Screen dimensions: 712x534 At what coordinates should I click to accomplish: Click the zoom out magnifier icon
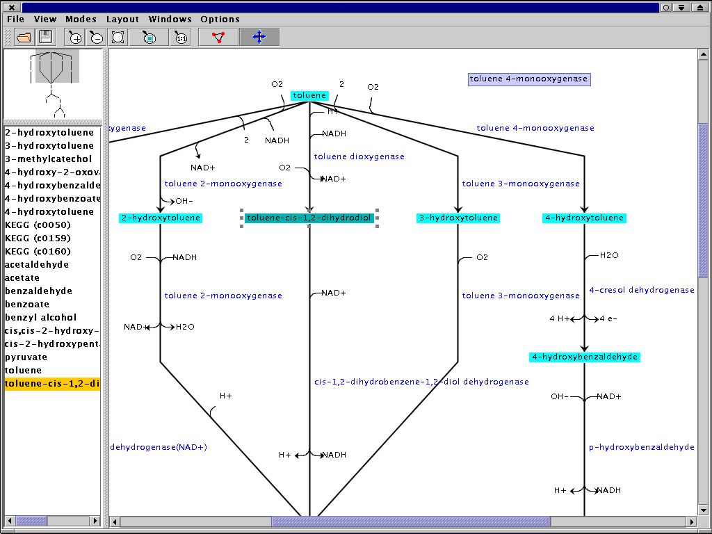tap(96, 38)
